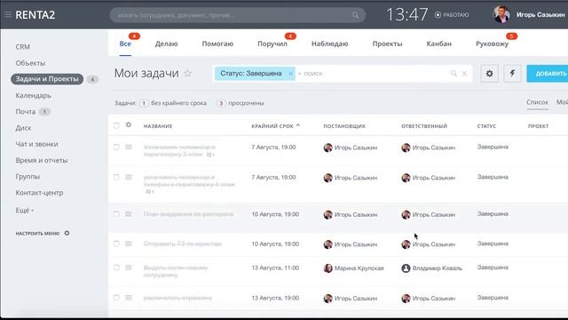
Task: Click Марина Крупская name in Постановщик column
Action: tap(359, 268)
